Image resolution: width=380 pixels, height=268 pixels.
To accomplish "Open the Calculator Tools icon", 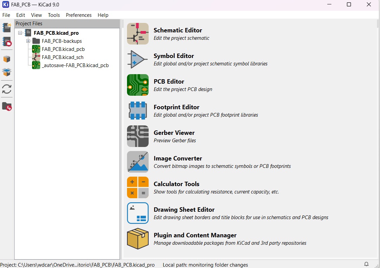I will pyautogui.click(x=138, y=187).
